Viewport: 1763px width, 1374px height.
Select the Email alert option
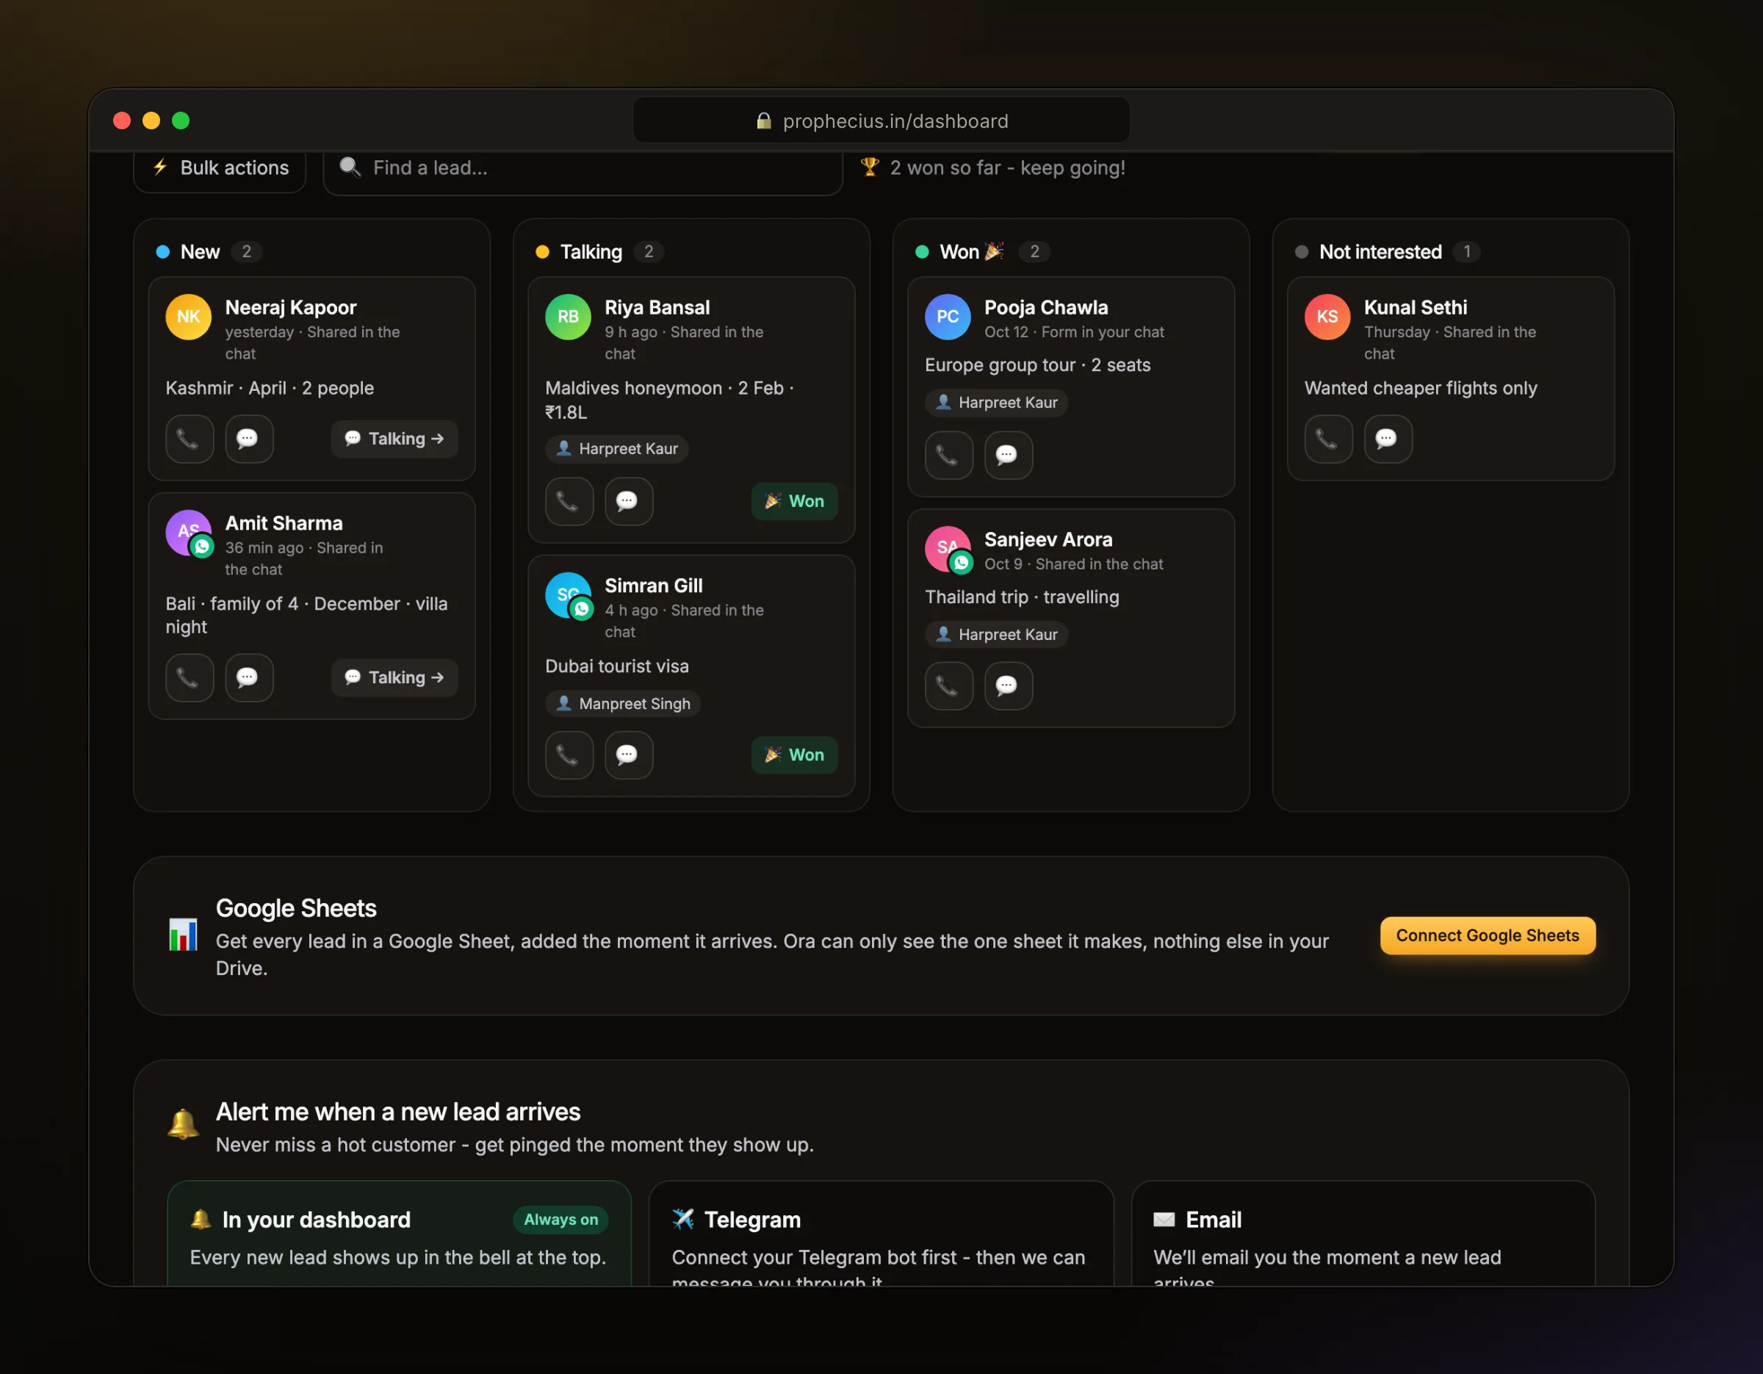[x=1363, y=1234]
